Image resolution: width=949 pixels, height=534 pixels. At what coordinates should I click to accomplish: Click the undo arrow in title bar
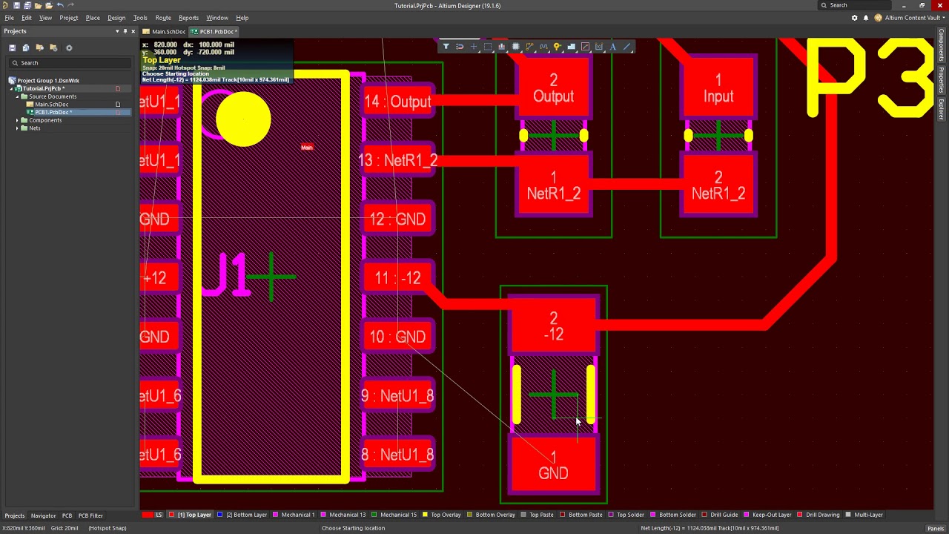tap(60, 5)
